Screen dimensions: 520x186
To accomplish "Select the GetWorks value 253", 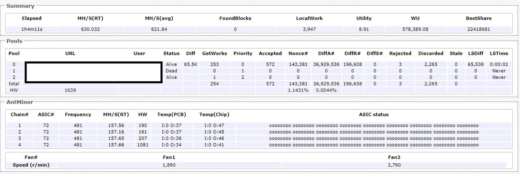I will pos(214,64).
